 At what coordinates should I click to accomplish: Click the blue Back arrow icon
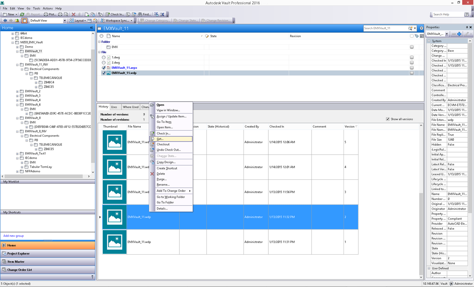click(5, 21)
